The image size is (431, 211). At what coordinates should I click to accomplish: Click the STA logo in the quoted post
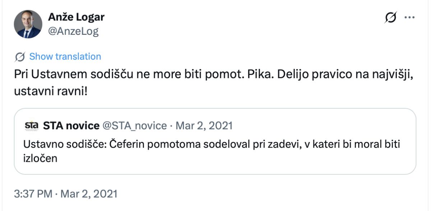click(31, 126)
